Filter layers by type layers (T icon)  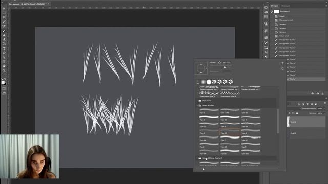tap(307, 104)
